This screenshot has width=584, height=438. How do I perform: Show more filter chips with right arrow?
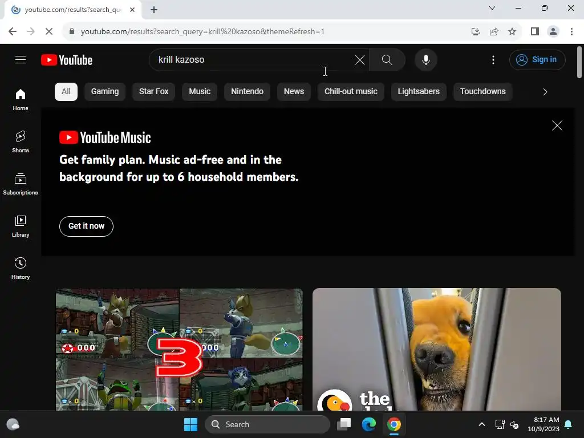pos(545,92)
